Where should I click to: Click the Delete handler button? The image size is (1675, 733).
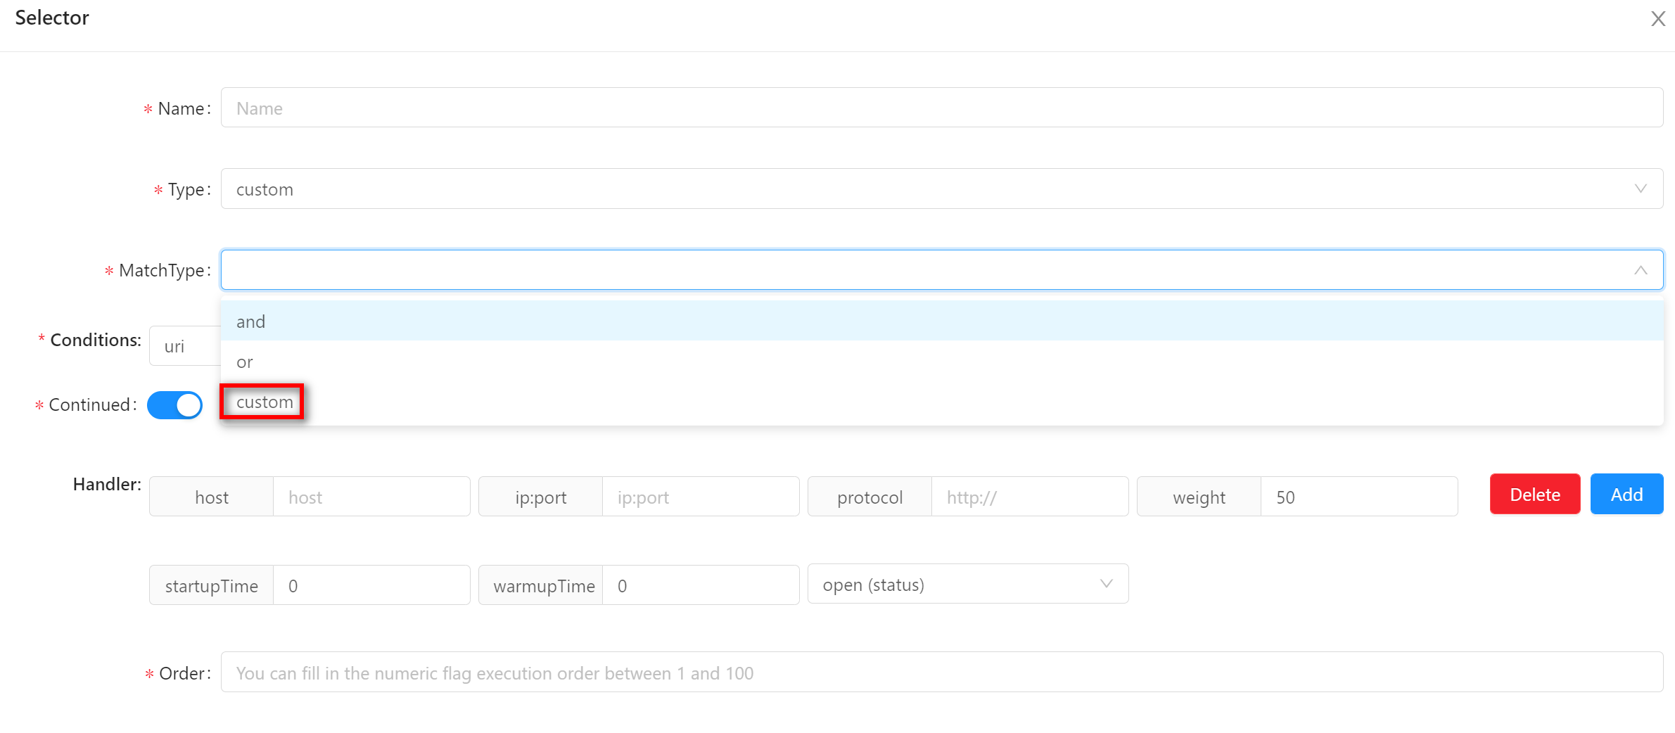1534,494
